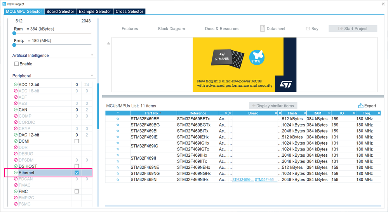
Task: Click the Export icon
Action: [x=360, y=106]
